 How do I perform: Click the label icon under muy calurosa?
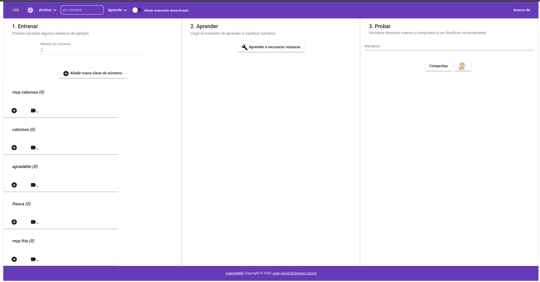pos(34,111)
